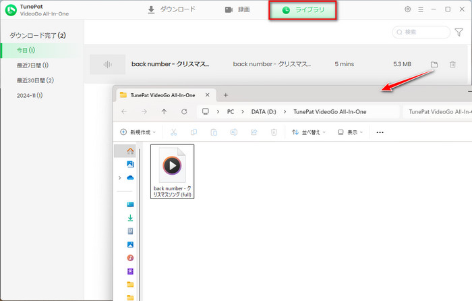Click the Delete trash icon in Explorer toolbar

tap(274, 132)
